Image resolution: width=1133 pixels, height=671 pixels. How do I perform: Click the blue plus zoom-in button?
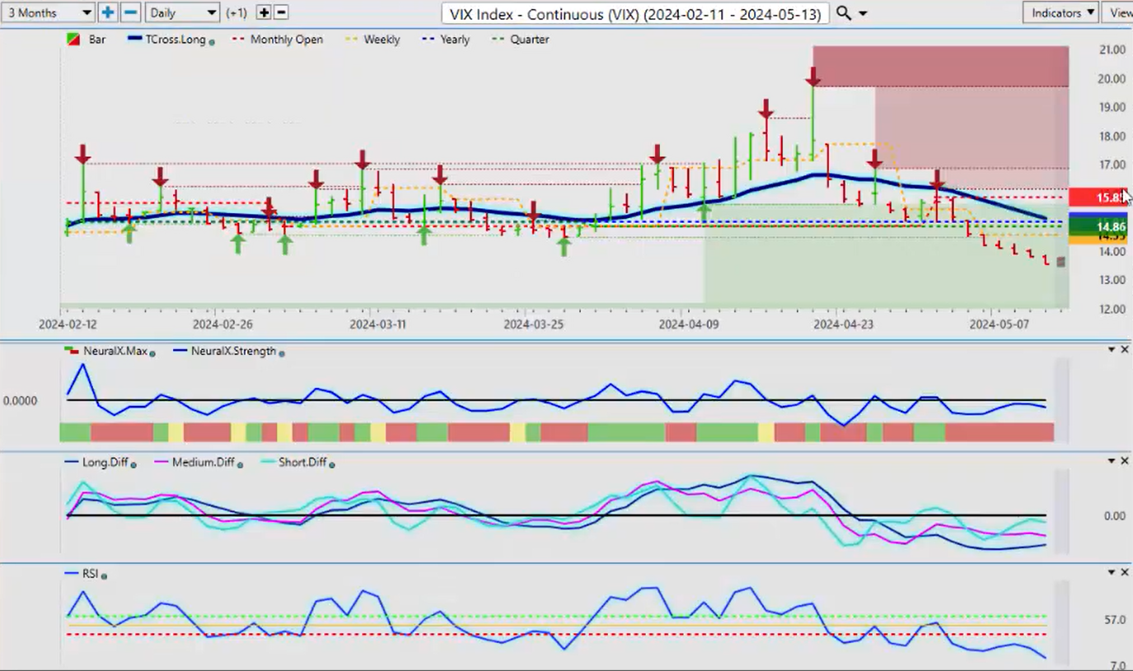[x=108, y=13]
